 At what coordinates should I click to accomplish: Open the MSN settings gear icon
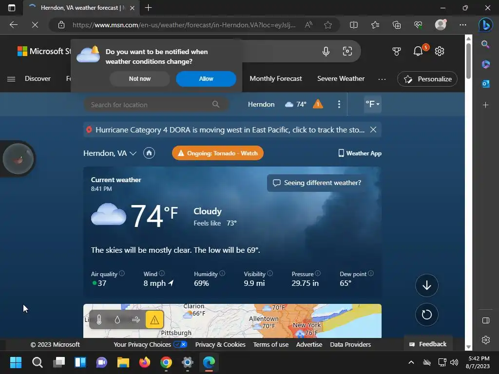tap(440, 51)
